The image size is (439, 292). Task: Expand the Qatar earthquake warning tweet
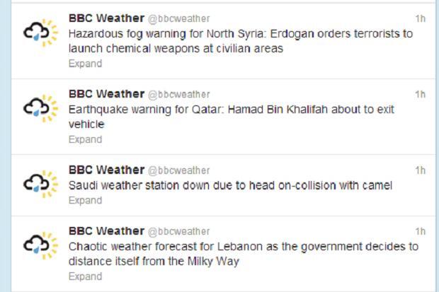[x=85, y=139]
